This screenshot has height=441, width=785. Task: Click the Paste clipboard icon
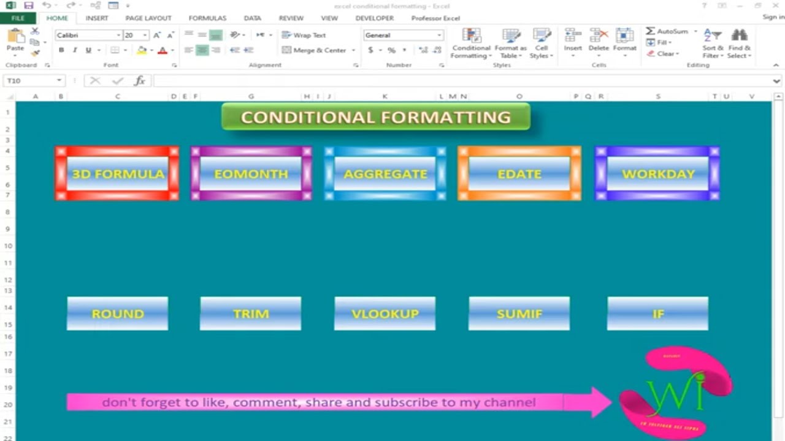tap(15, 37)
